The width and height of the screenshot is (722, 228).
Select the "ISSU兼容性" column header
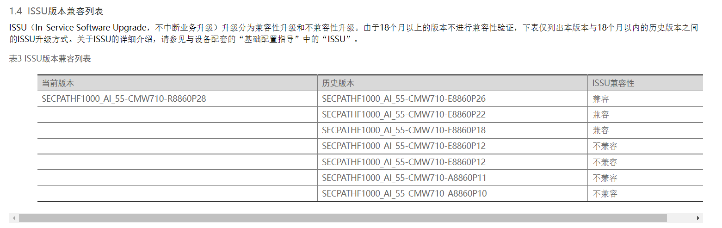[613, 83]
